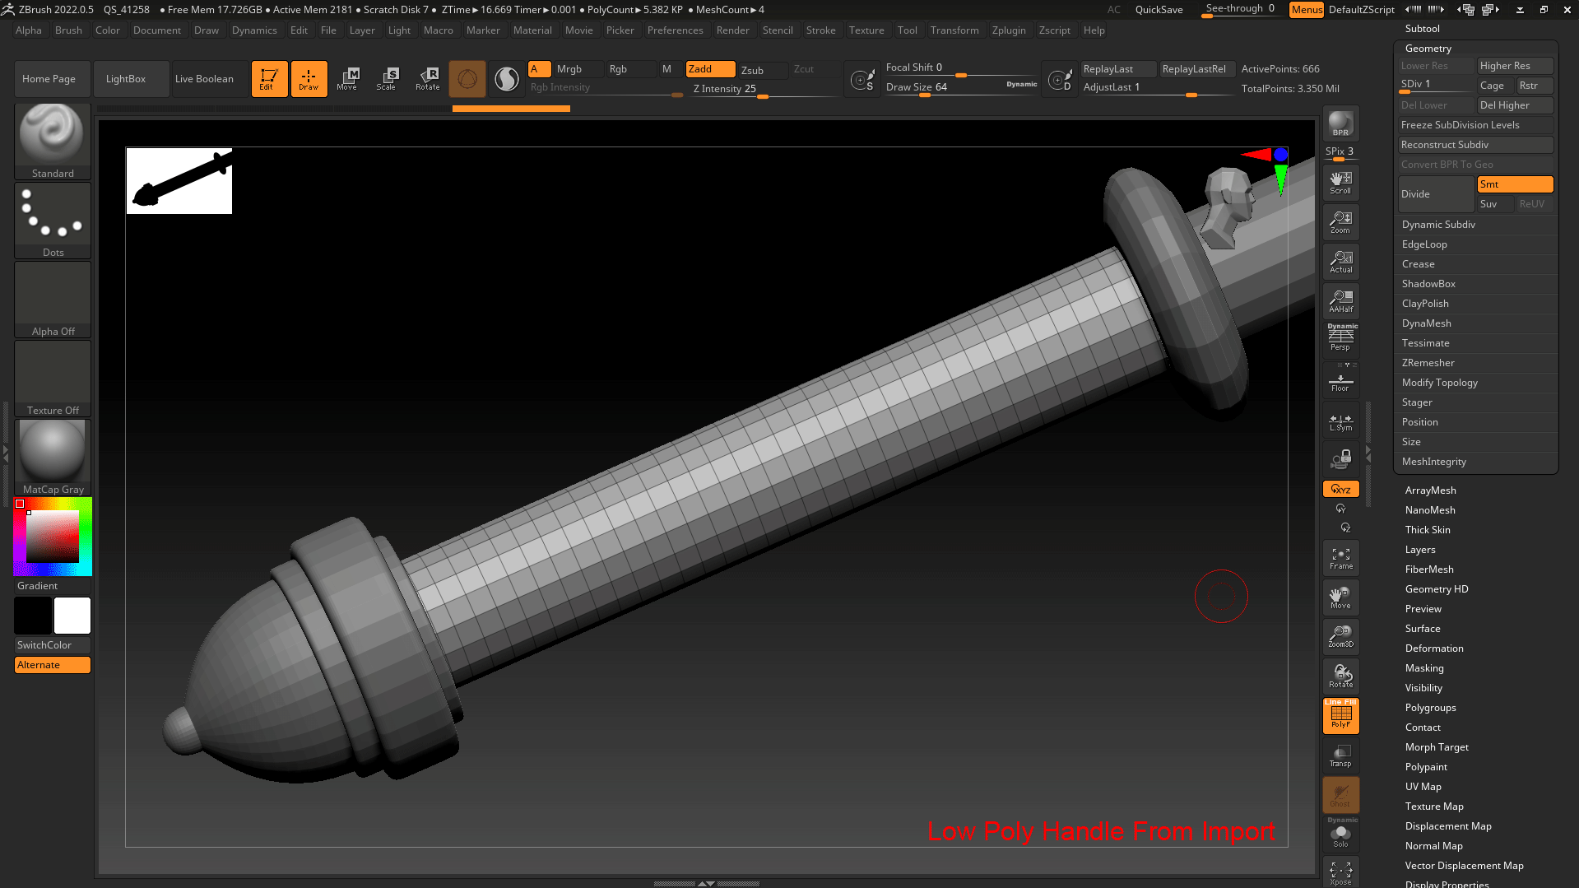The height and width of the screenshot is (888, 1579).
Task: Toggle Zadd sculpting mode
Action: point(708,69)
